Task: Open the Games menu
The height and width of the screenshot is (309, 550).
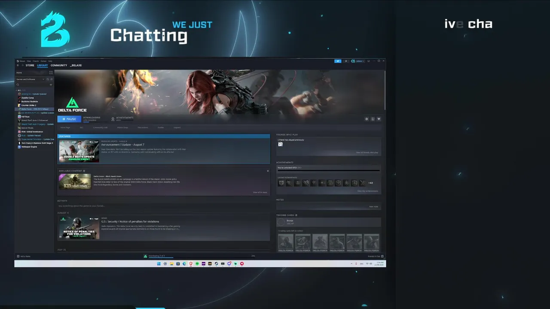Action: click(x=43, y=61)
